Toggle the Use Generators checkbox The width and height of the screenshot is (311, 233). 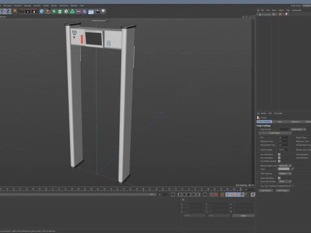279,158
